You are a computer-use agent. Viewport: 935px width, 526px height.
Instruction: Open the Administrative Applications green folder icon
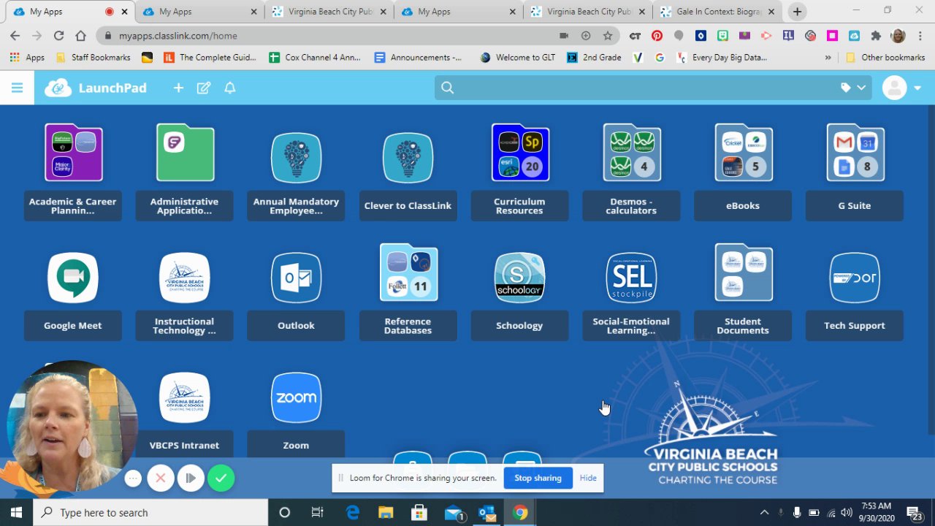(185, 153)
